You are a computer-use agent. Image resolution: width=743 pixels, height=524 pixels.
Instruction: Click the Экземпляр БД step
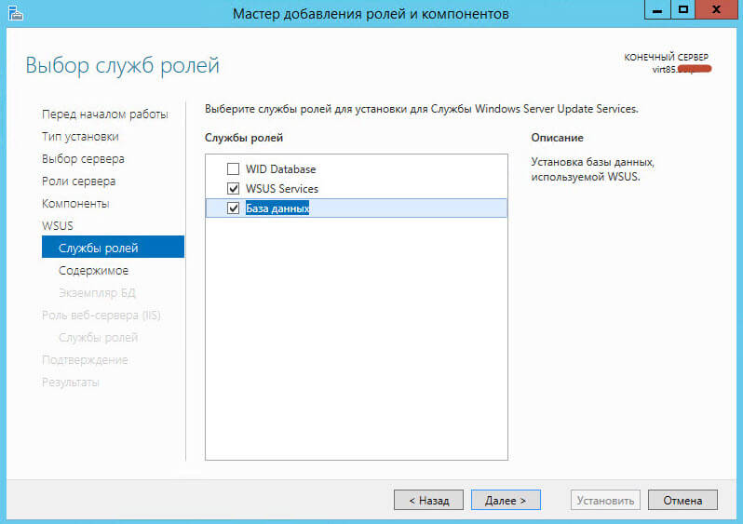tap(97, 293)
